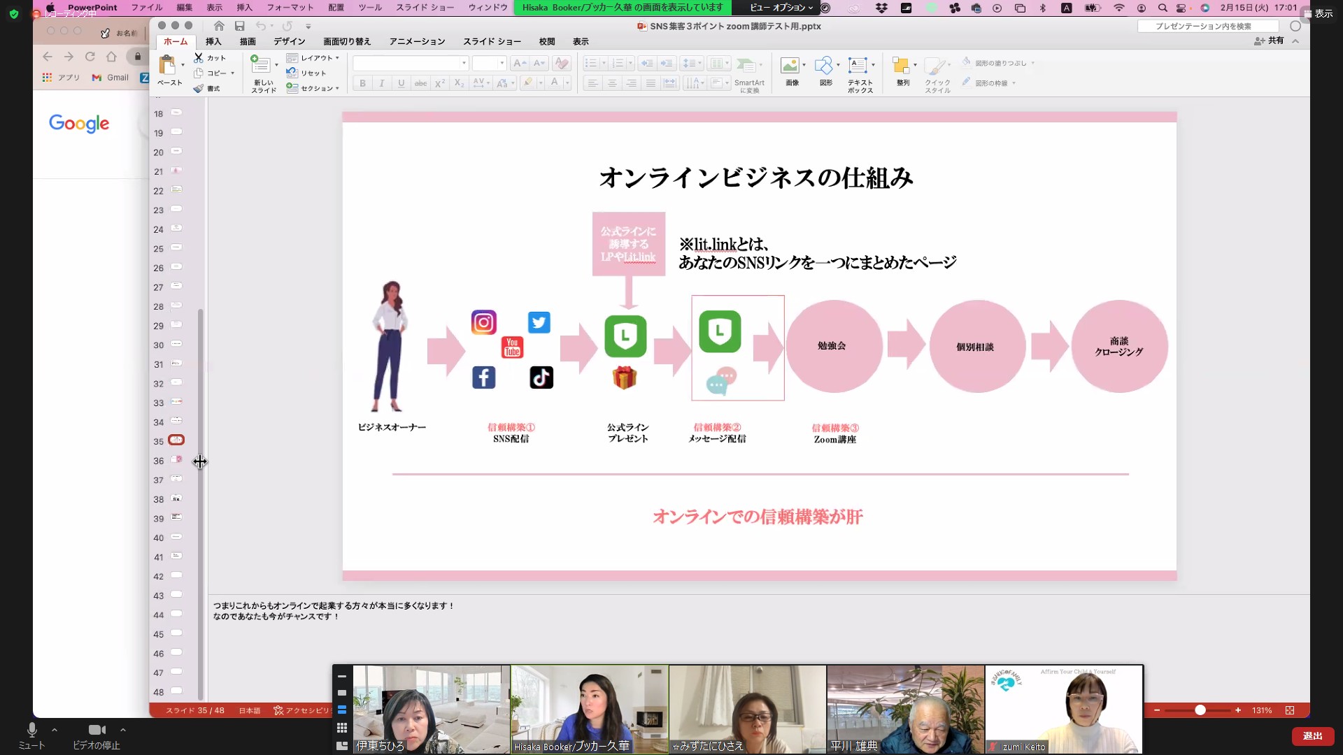Toggle Subscript formatting
1343x755 pixels.
point(459,83)
